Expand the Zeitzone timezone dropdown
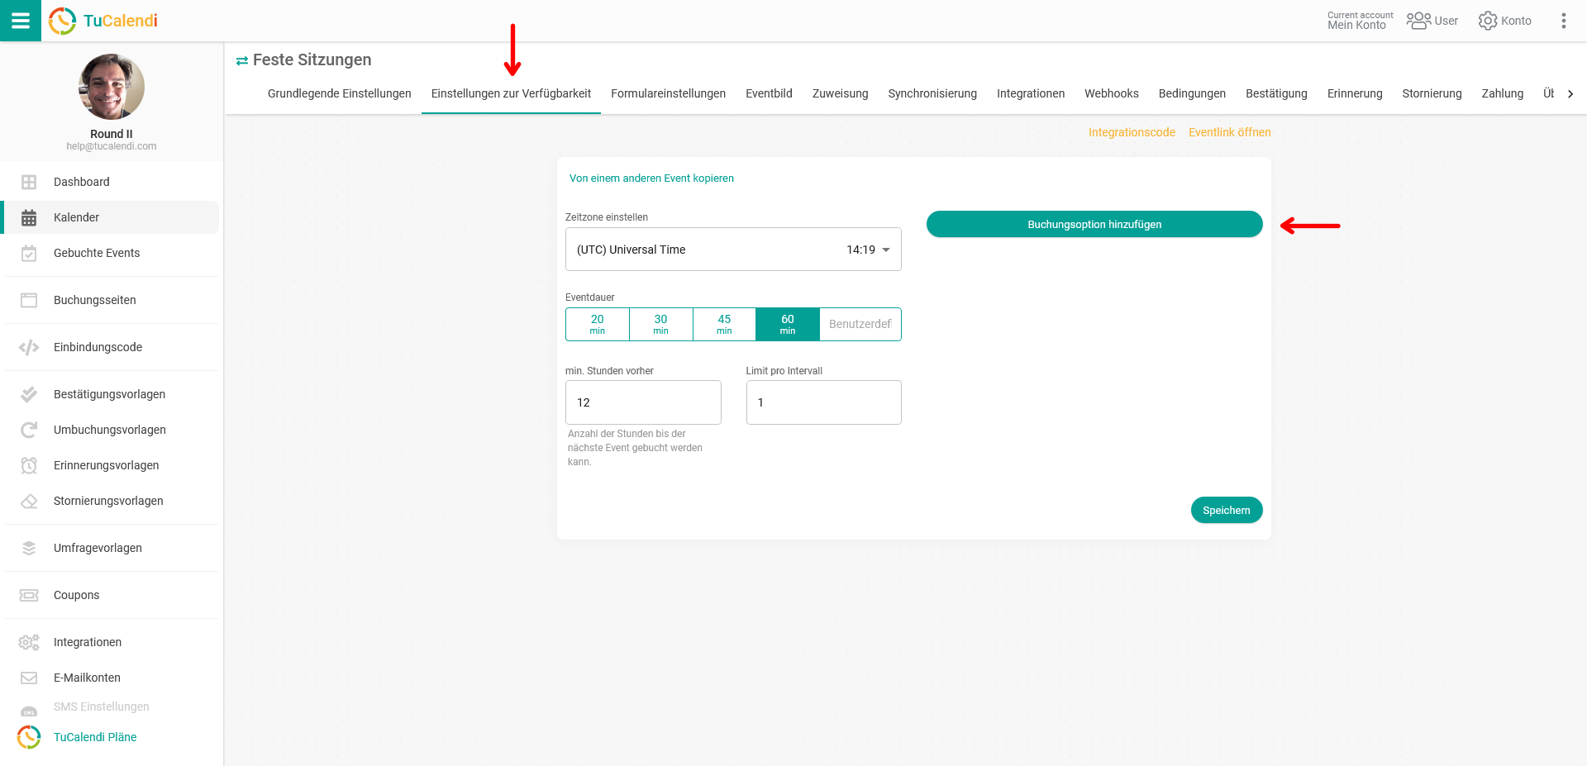The height and width of the screenshot is (766, 1587). pos(885,250)
